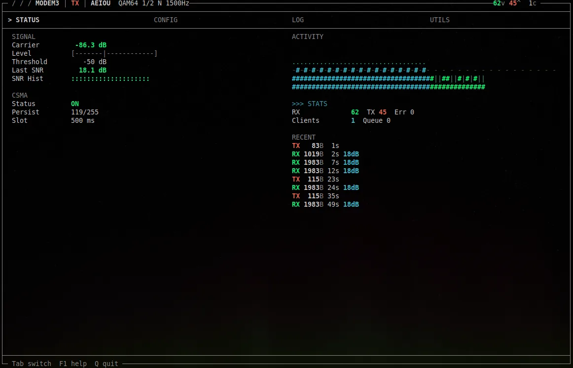Click the Err 0 counter

(x=404, y=112)
